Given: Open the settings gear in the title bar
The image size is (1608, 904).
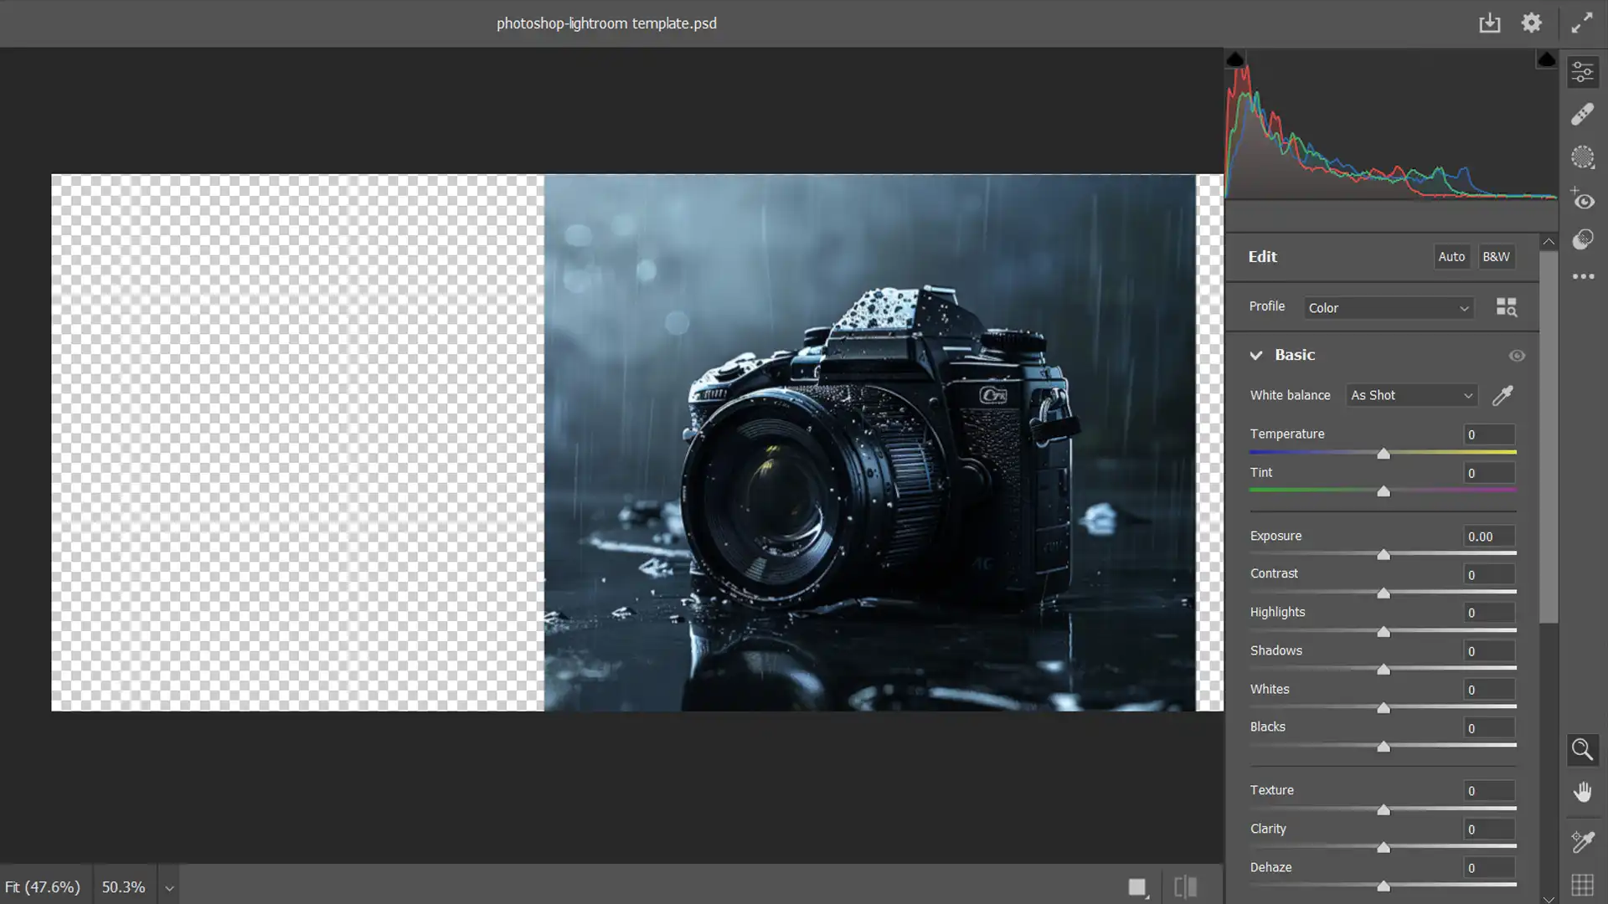Looking at the screenshot, I should click(x=1531, y=23).
